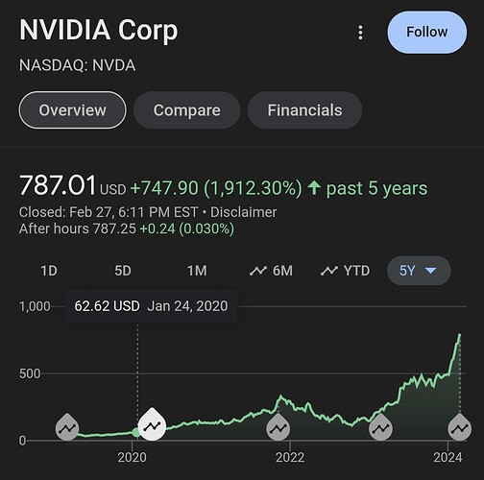The height and width of the screenshot is (480, 484).
Task: Click the green data point on the chart line
Action: [136, 433]
